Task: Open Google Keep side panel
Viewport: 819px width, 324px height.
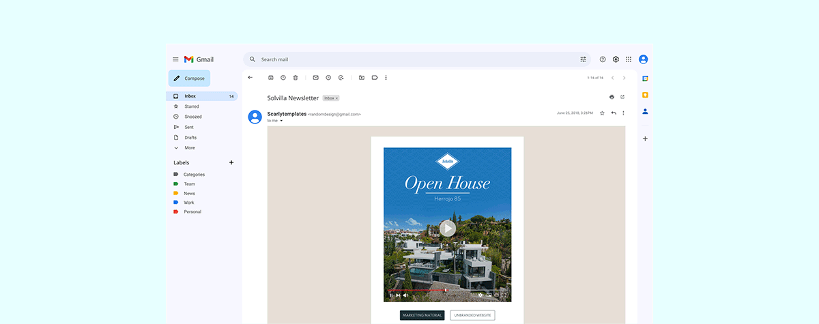Action: 645,95
